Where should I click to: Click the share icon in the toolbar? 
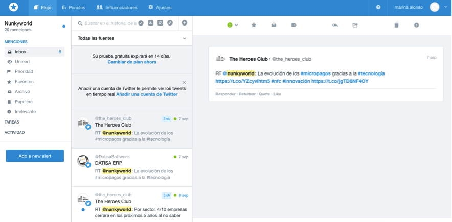point(355,25)
